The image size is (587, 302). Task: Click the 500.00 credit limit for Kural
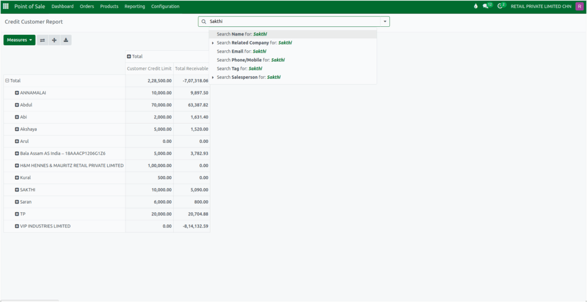point(150,178)
